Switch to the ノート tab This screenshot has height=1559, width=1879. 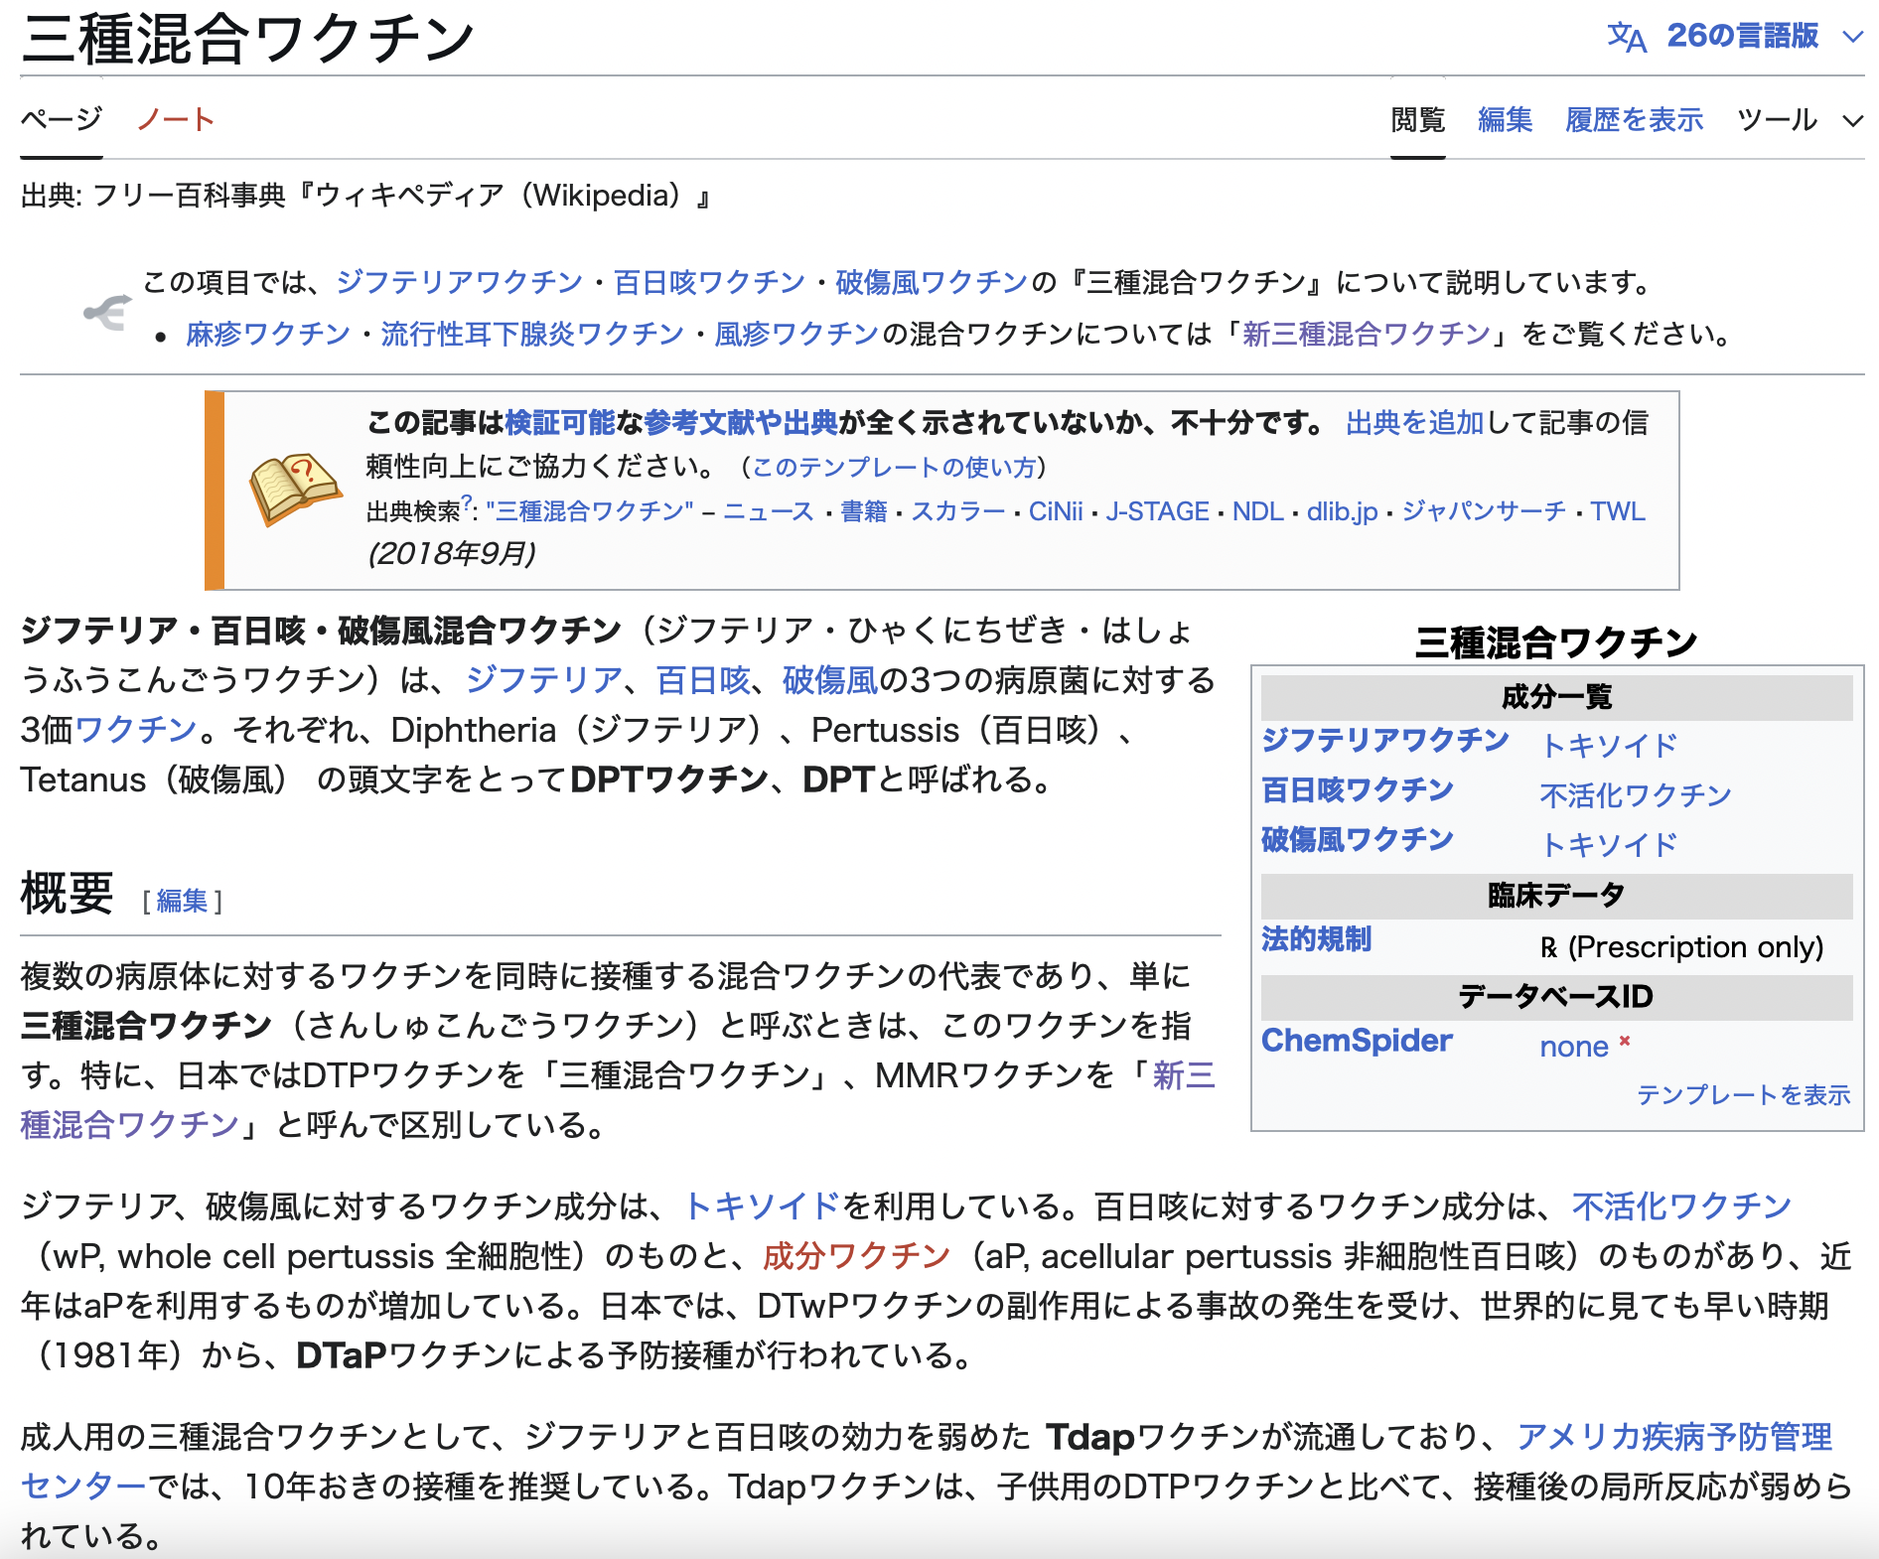(176, 119)
